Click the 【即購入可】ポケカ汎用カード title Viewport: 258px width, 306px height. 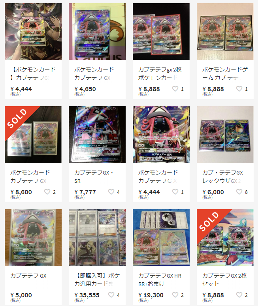pyautogui.click(x=97, y=280)
